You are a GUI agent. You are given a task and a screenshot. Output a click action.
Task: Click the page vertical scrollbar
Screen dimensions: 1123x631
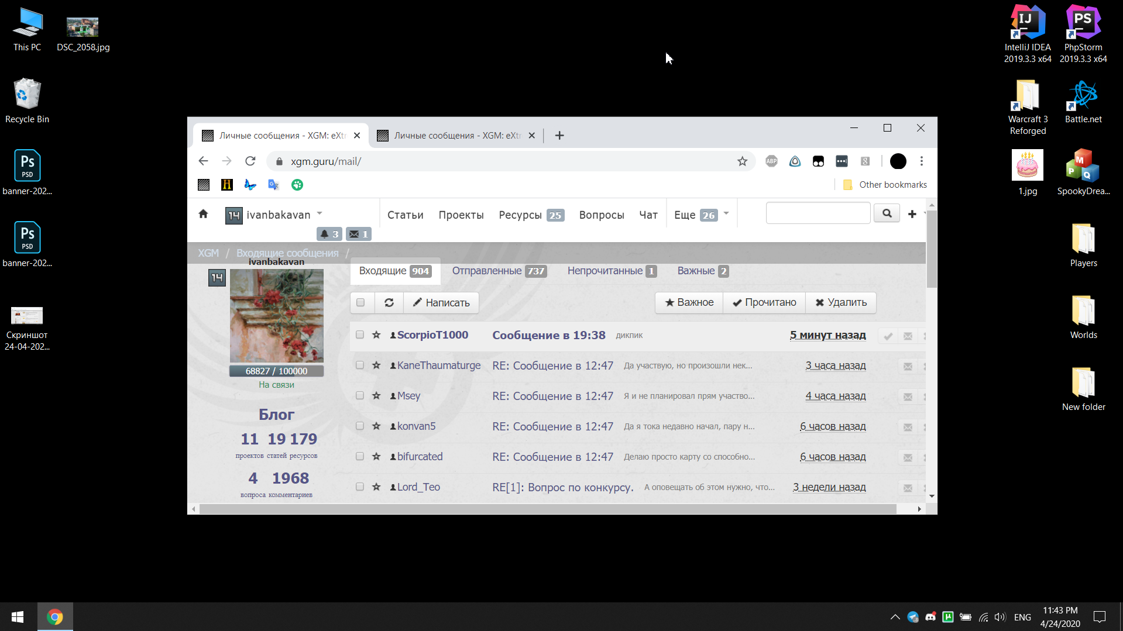click(x=932, y=249)
